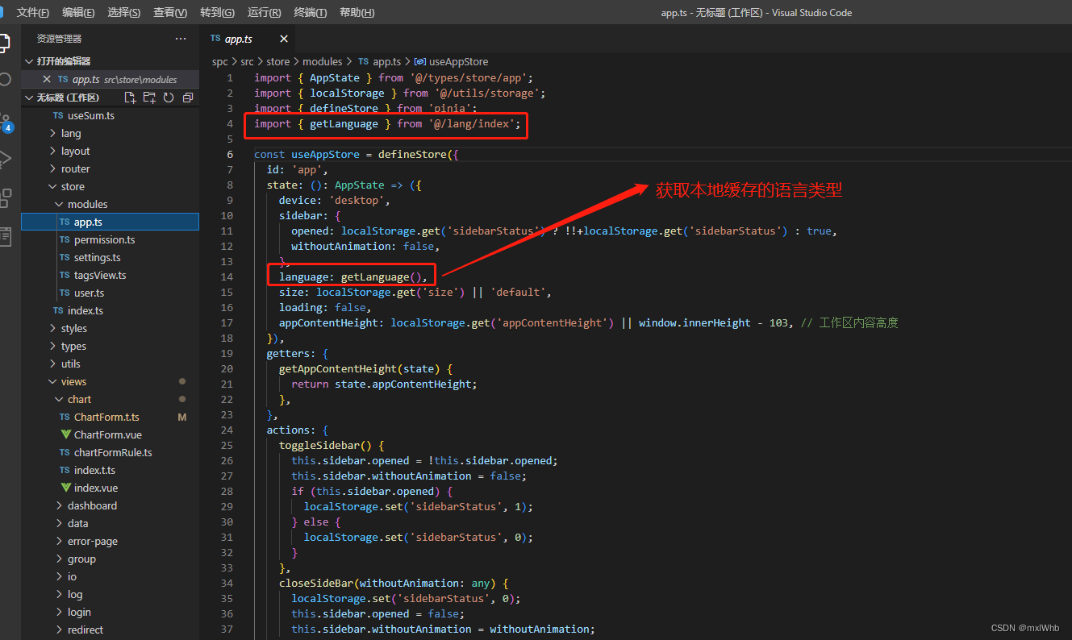Click 'modules' in the breadcrumb
Viewport: 1072px width, 640px height.
coord(323,61)
